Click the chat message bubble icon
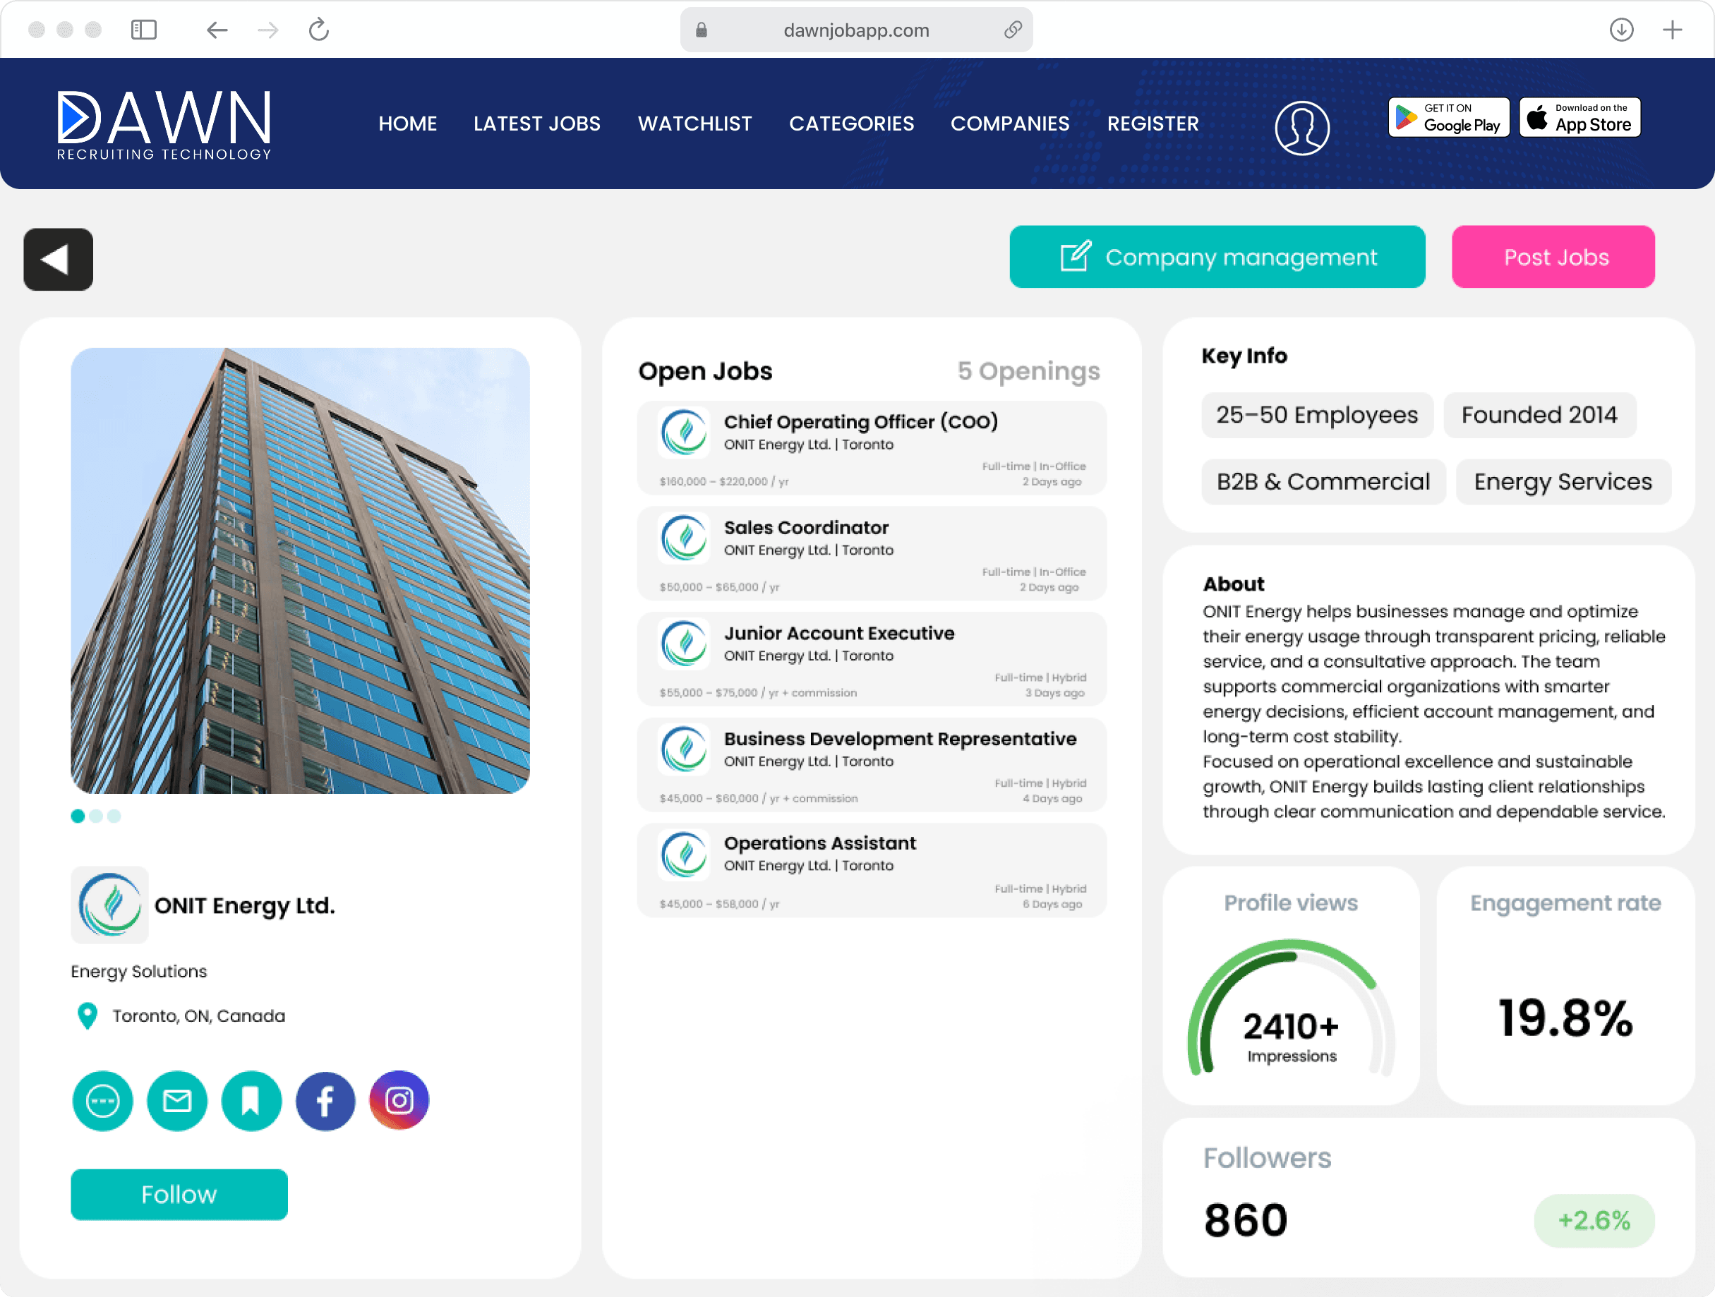The height and width of the screenshot is (1297, 1715). coord(102,1100)
